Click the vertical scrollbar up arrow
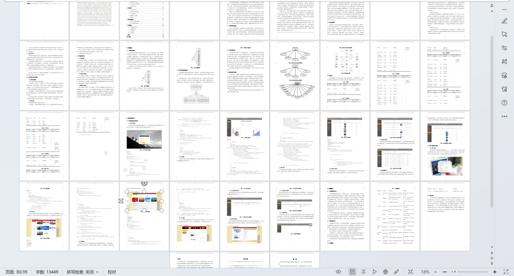This screenshot has width=514, height=276. (492, 11)
